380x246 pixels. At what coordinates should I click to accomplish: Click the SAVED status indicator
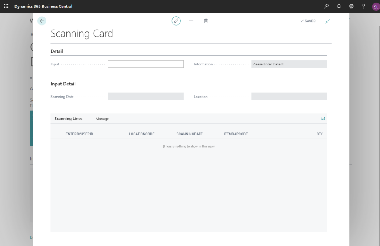coord(308,21)
